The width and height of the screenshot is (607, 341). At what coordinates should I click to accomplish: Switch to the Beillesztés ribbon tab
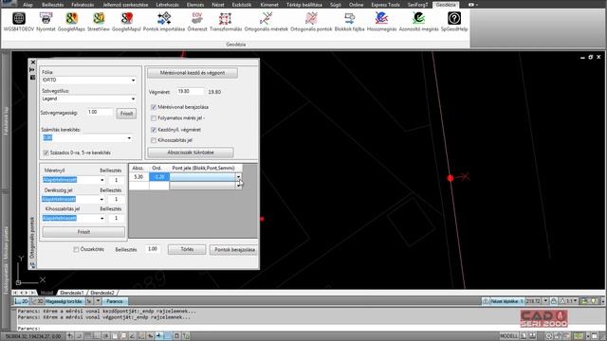coord(52,5)
